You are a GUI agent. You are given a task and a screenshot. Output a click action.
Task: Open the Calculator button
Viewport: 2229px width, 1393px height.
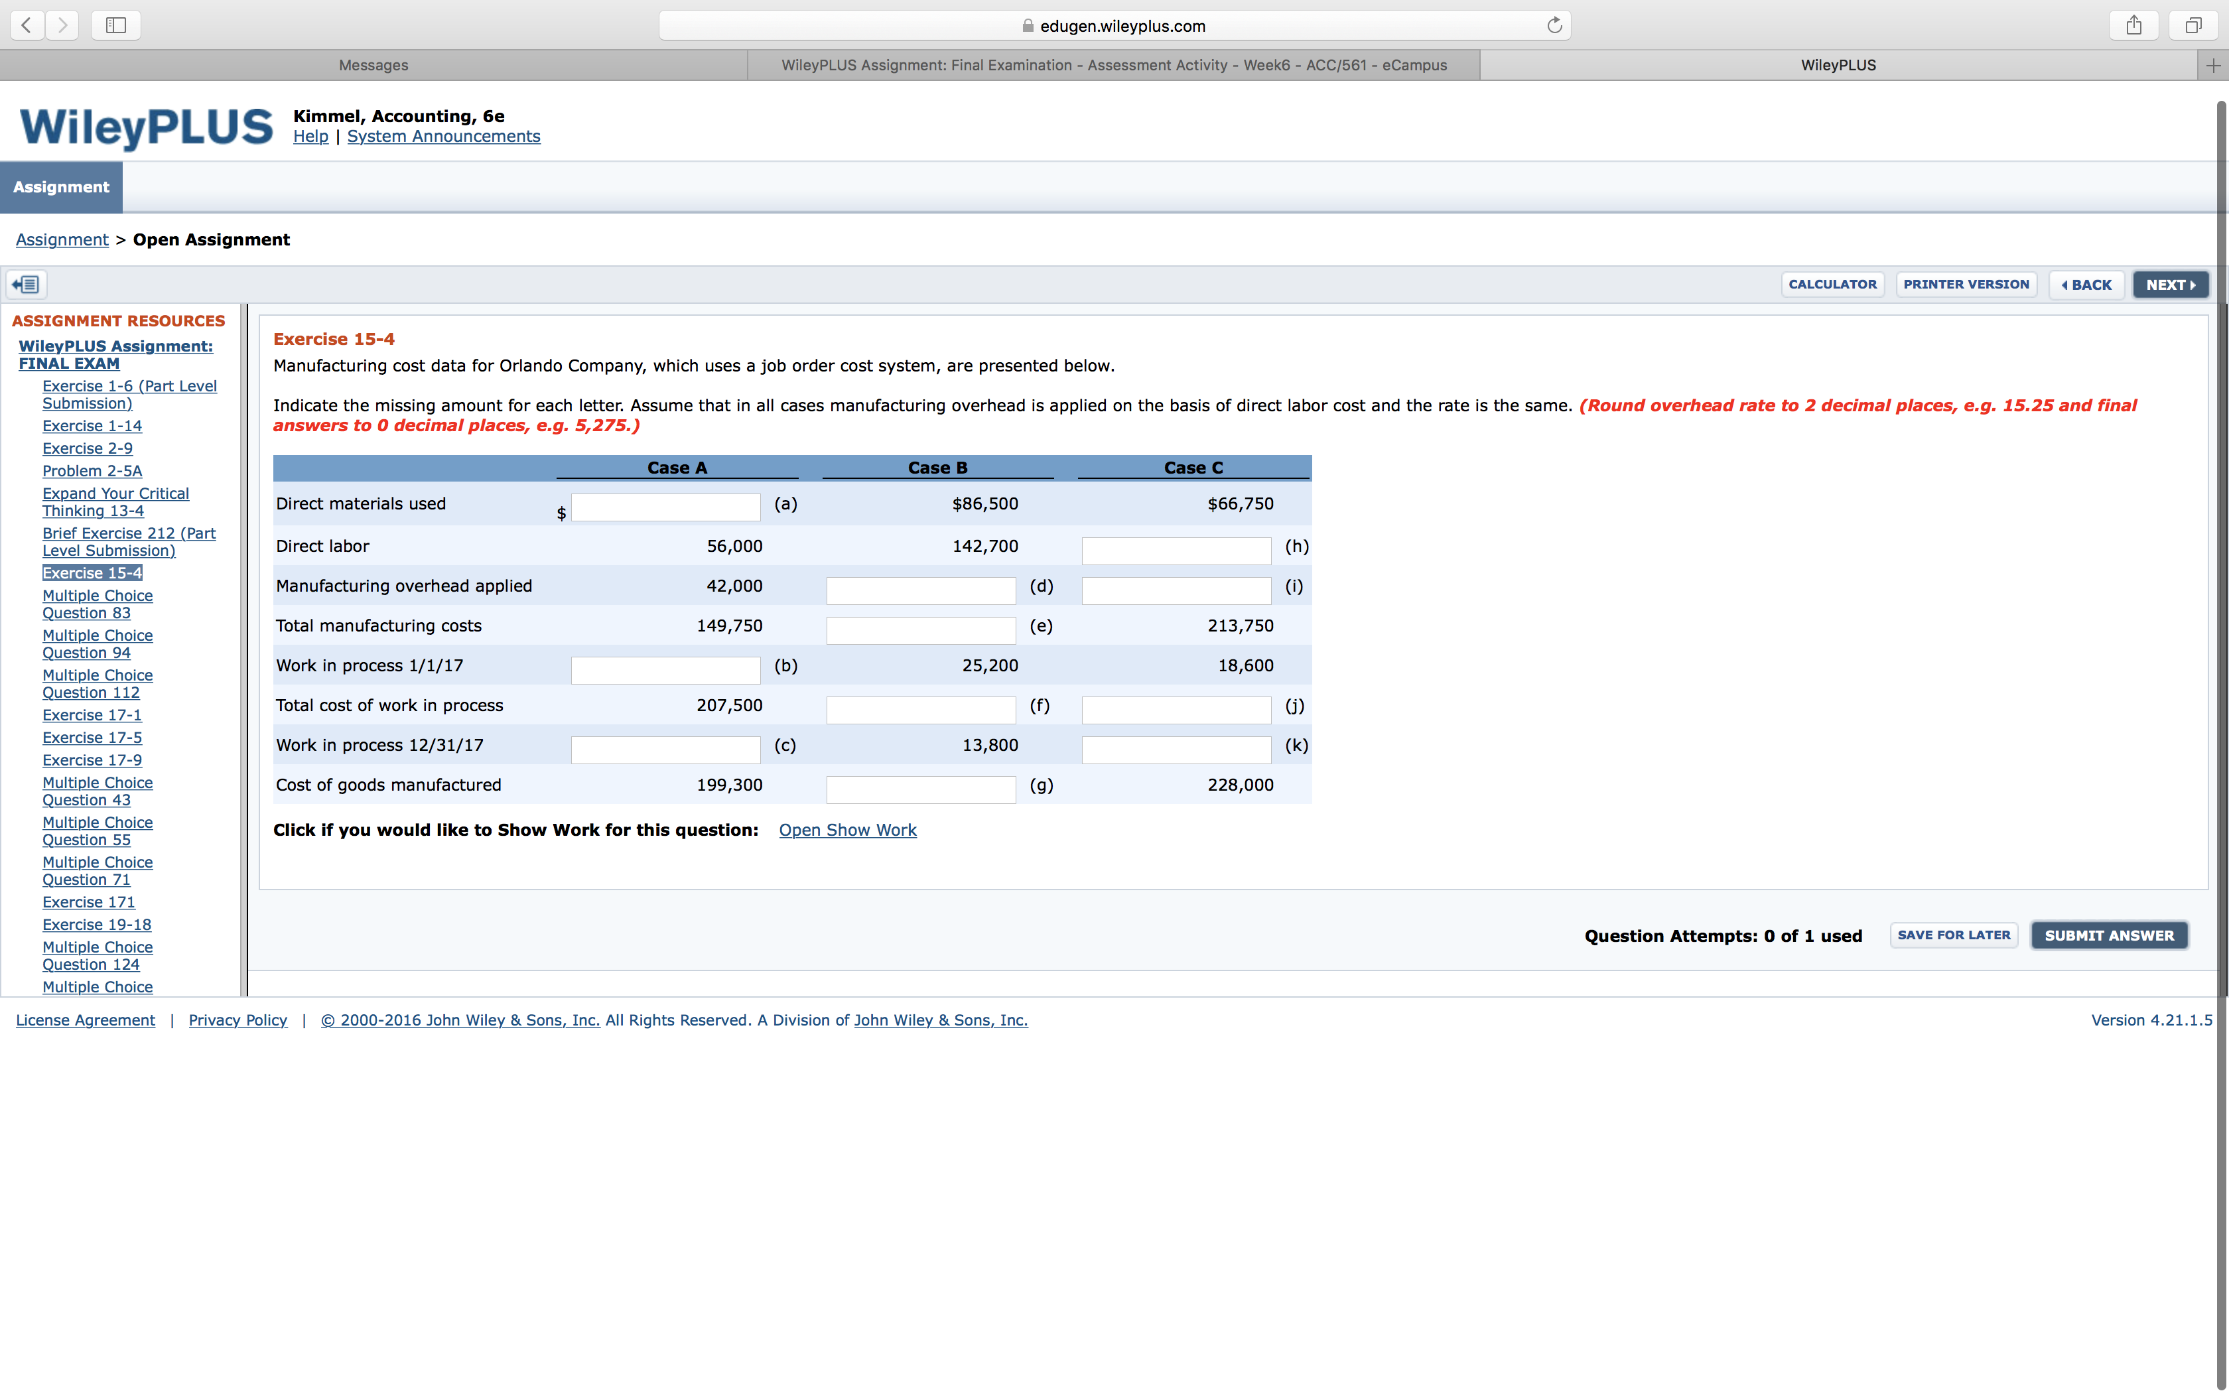1832,285
